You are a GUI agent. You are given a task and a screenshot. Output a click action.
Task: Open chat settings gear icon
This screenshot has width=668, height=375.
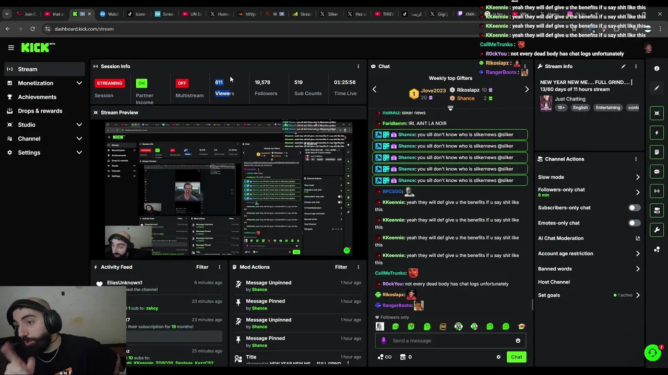pyautogui.click(x=498, y=357)
